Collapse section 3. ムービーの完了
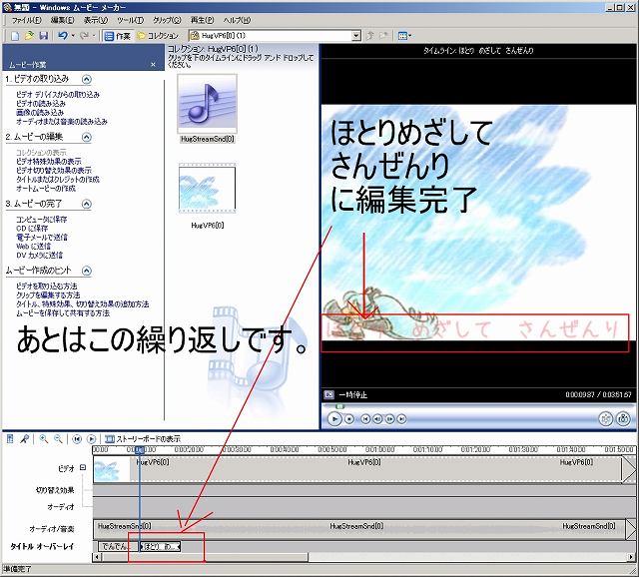Viewport: 639px width, 577px height. pos(87,204)
